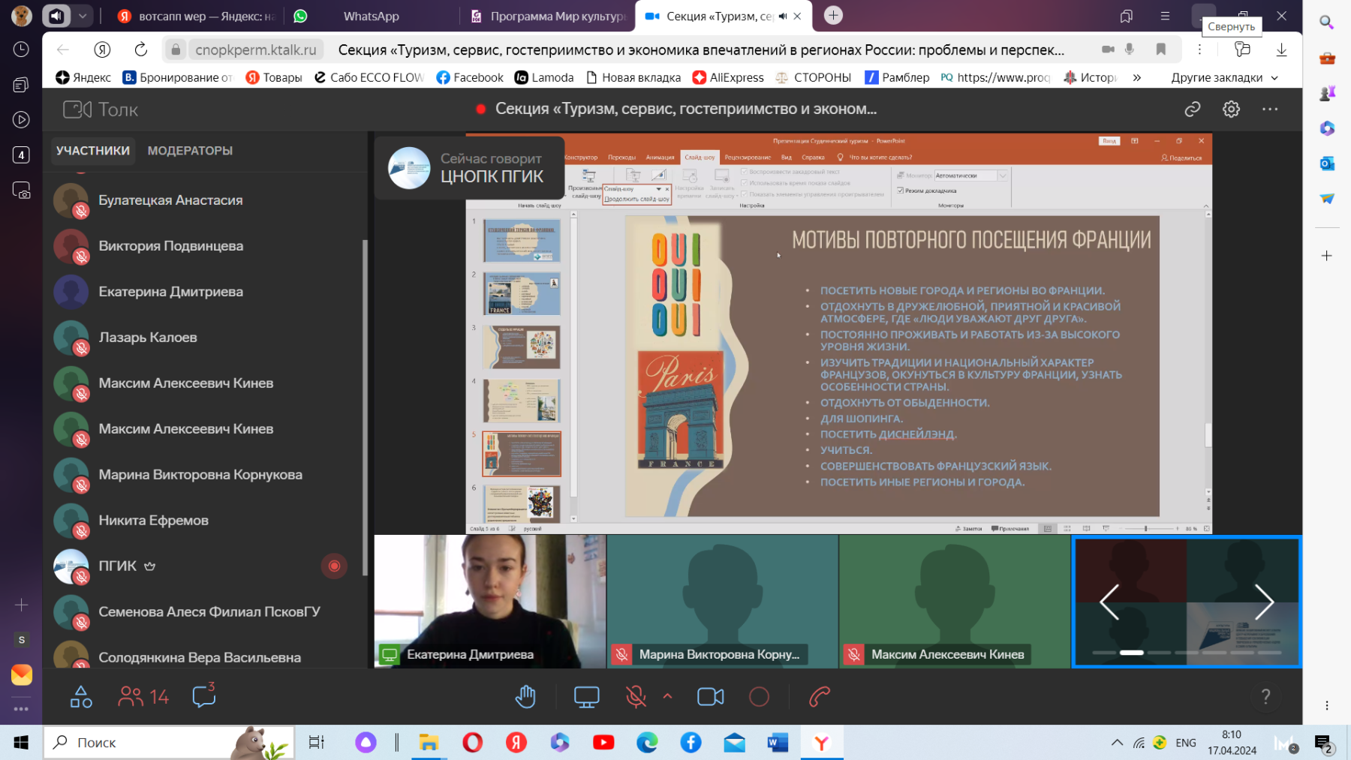Open the three-dots meeting menu
The image size is (1351, 760).
point(1270,110)
